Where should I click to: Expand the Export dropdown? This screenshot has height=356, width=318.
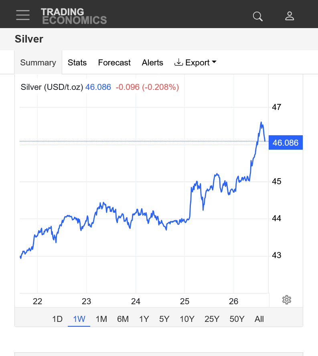point(195,63)
